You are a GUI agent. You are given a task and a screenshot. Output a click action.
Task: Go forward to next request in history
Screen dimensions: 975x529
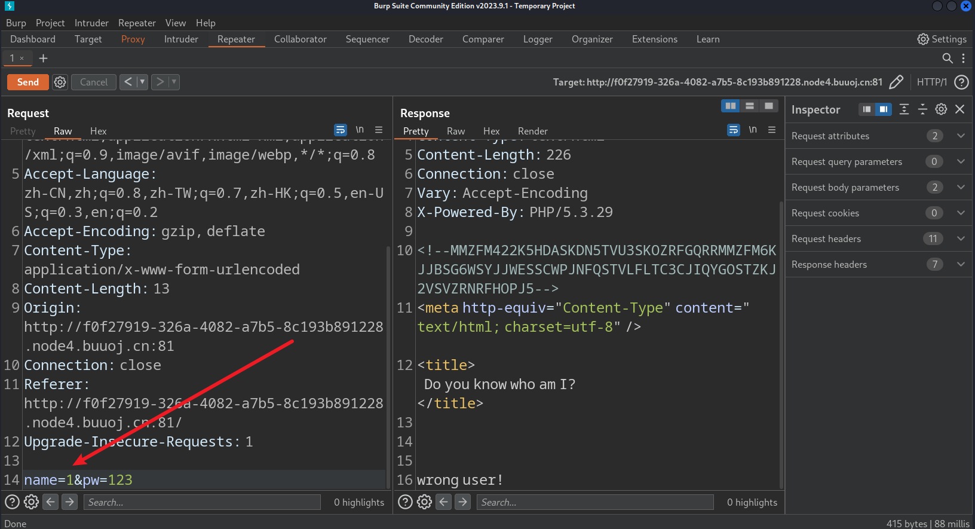[160, 82]
